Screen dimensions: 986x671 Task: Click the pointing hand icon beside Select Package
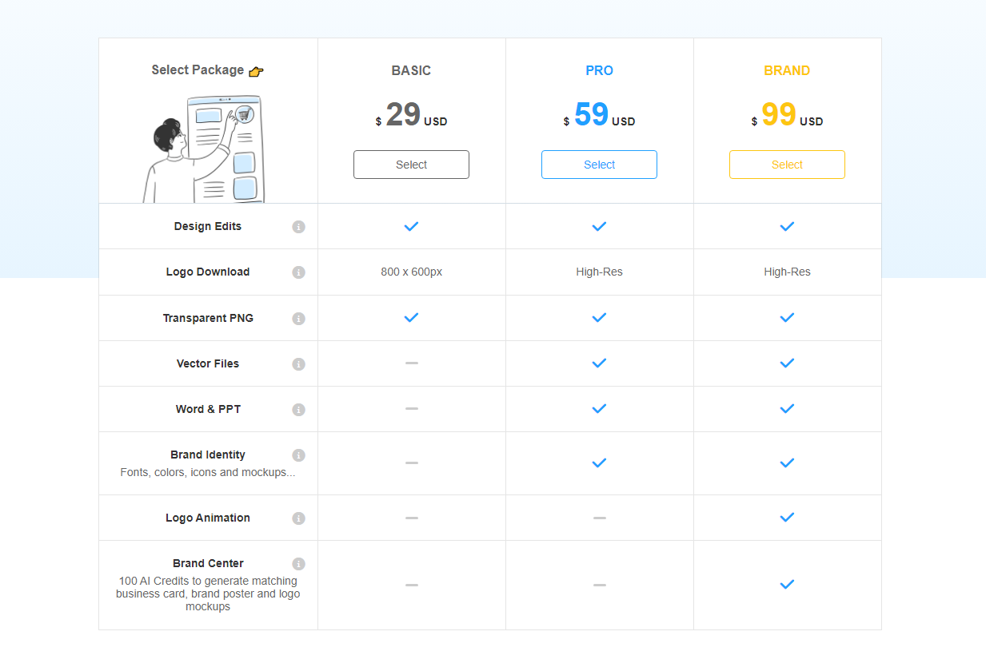click(256, 72)
